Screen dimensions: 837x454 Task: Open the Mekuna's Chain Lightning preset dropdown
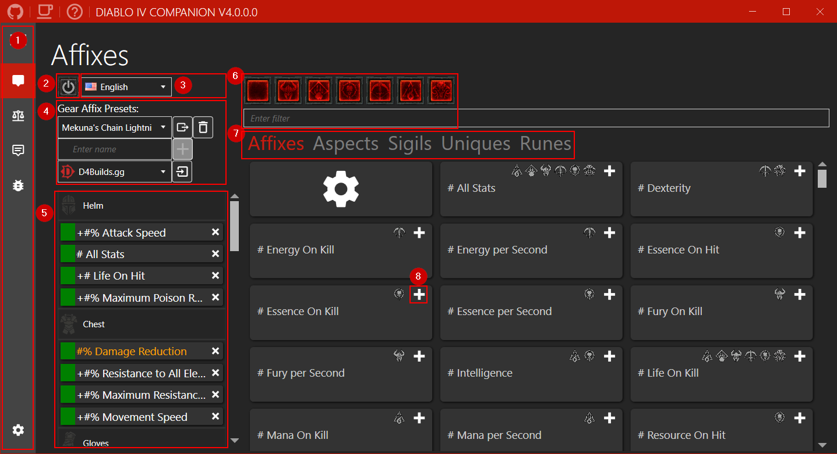[115, 127]
